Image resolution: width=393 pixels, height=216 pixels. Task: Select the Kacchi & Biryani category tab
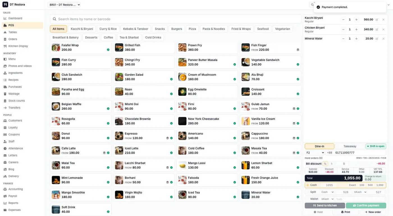pos(82,29)
